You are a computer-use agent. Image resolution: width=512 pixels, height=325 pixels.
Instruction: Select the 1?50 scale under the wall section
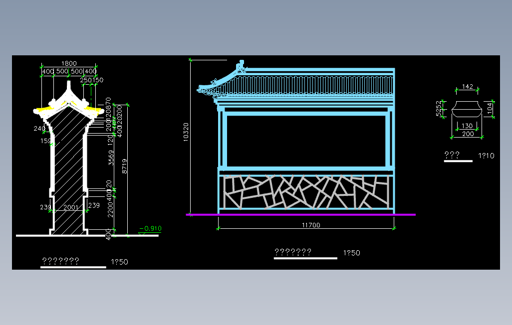(x=119, y=262)
